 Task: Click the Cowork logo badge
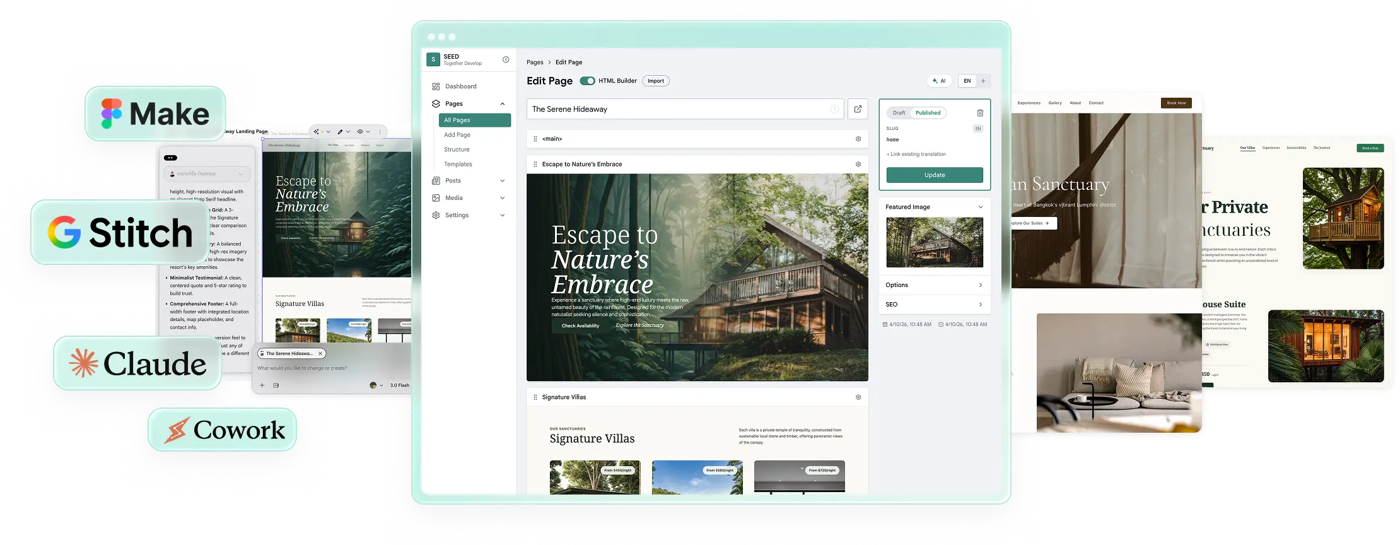222,430
